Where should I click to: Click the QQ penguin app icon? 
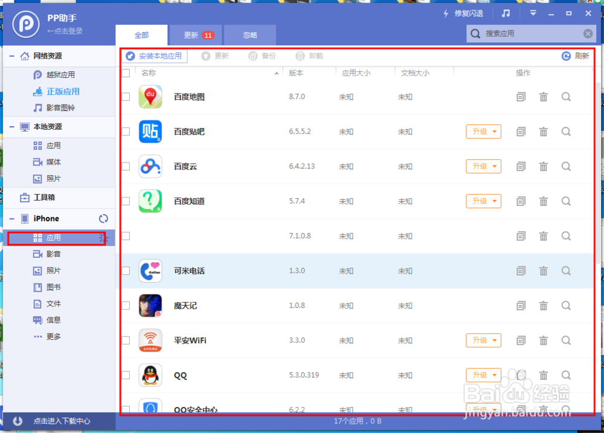pos(150,375)
